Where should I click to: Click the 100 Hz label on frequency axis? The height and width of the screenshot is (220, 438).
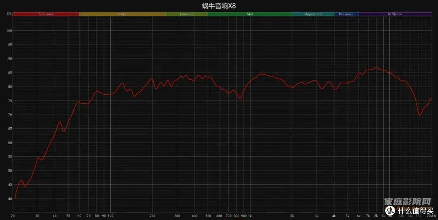point(110,216)
